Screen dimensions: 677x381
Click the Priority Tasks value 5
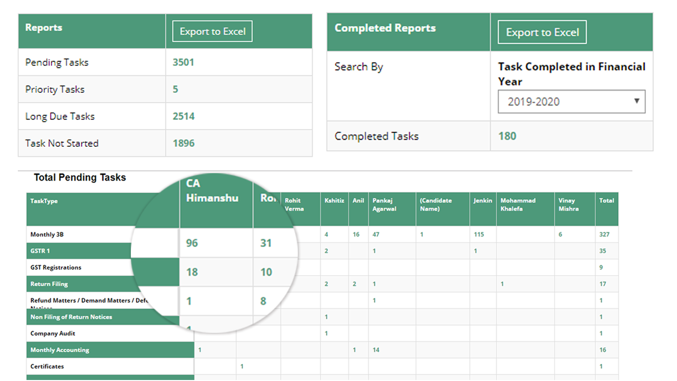coord(176,89)
